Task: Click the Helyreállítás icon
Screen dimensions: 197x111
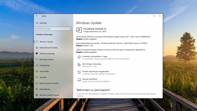Action: pos(37,71)
